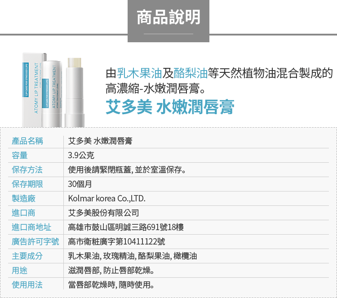Click the value 當唇部乾燥時, 隨時使用
337x298 pixels.
[x=111, y=285]
